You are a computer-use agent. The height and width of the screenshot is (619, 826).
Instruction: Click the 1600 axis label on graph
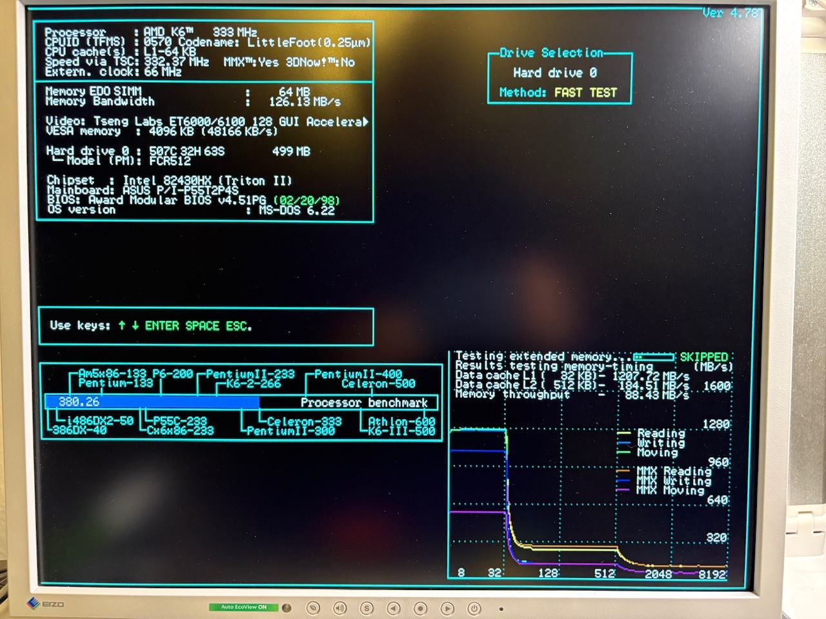(716, 386)
